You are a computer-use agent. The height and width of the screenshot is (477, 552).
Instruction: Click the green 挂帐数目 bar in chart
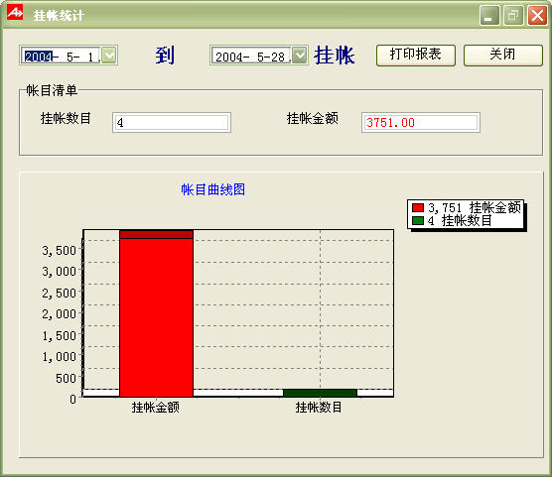320,393
